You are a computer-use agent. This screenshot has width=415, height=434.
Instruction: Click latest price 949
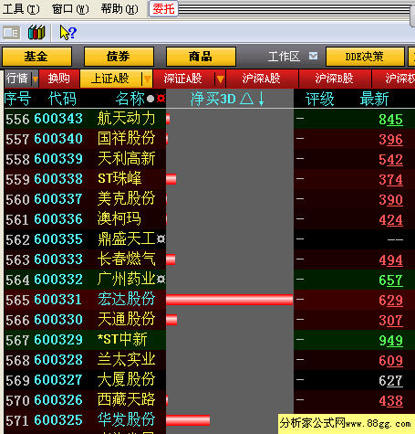(x=390, y=341)
